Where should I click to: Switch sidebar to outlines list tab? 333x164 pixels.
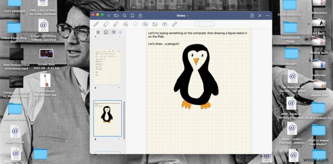(x=114, y=32)
